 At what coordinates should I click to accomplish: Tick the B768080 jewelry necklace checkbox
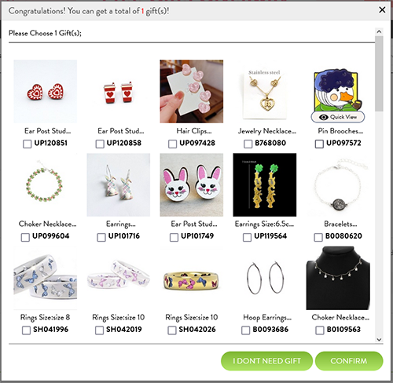[x=248, y=144]
